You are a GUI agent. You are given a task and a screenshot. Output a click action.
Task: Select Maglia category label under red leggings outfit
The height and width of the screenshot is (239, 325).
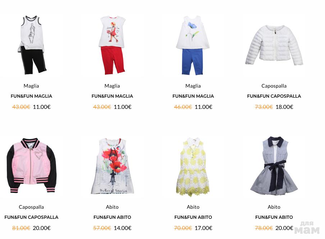point(112,86)
